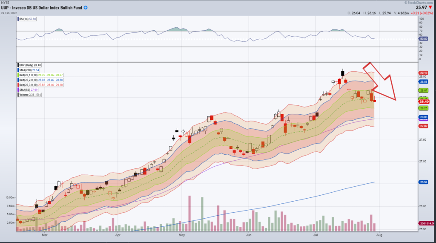This screenshot has width=436, height=243.
Task: Click the blue color marker of Kelt(20,2.0,10)
Action: (x=18, y=80)
